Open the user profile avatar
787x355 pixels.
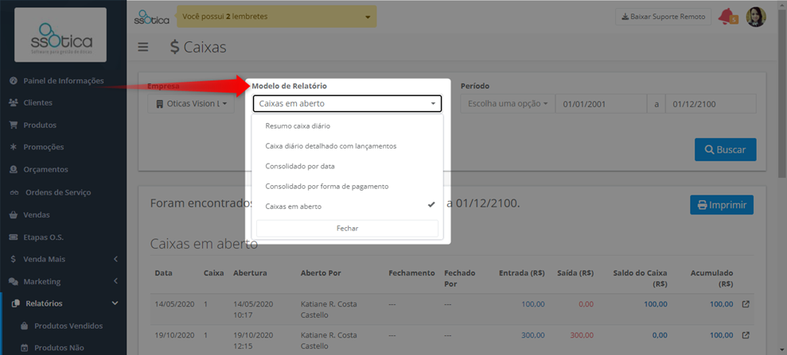(756, 17)
